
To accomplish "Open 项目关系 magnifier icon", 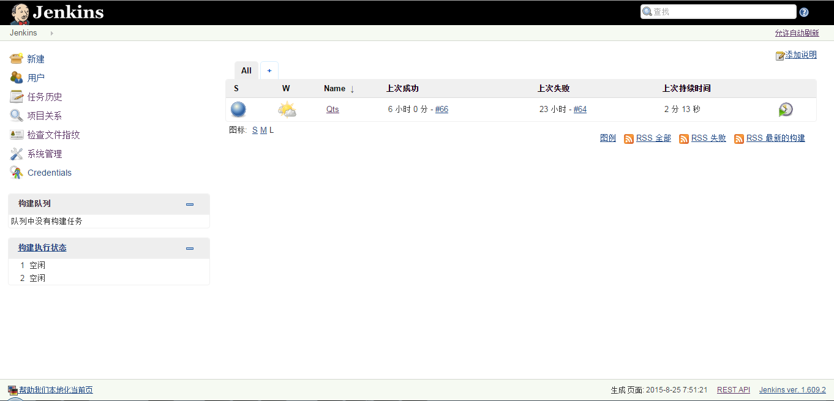I will [17, 116].
